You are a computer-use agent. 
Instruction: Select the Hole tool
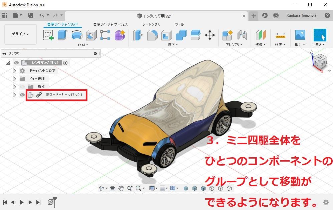pos(91,35)
